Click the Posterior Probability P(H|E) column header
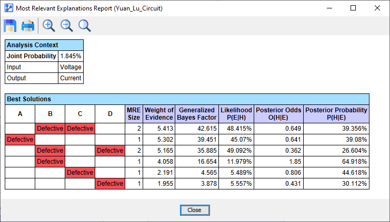This screenshot has width=390, height=222. (336, 114)
